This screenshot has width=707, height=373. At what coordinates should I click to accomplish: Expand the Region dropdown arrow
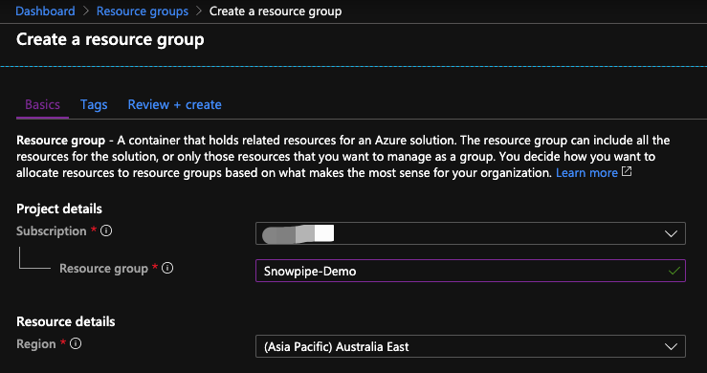(x=671, y=347)
